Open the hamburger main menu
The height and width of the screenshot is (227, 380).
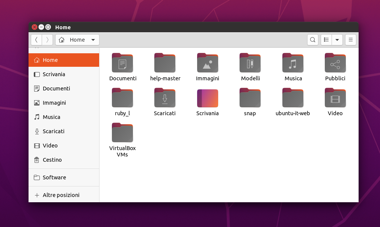pos(350,40)
